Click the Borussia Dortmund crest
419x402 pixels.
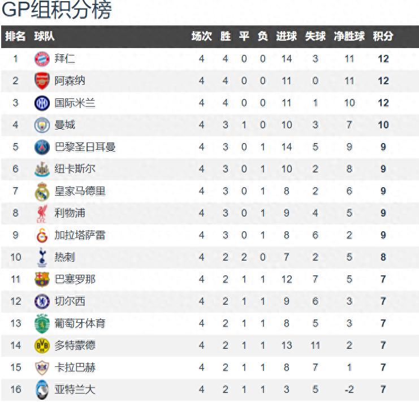(x=42, y=345)
